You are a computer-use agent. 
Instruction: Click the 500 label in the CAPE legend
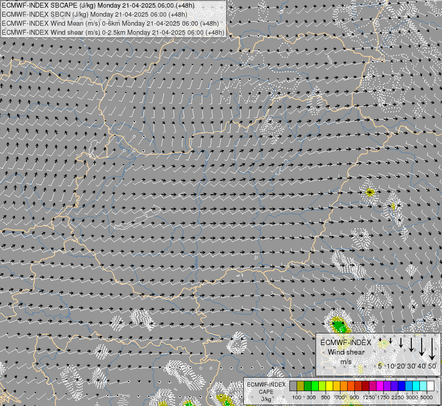[326, 397]
